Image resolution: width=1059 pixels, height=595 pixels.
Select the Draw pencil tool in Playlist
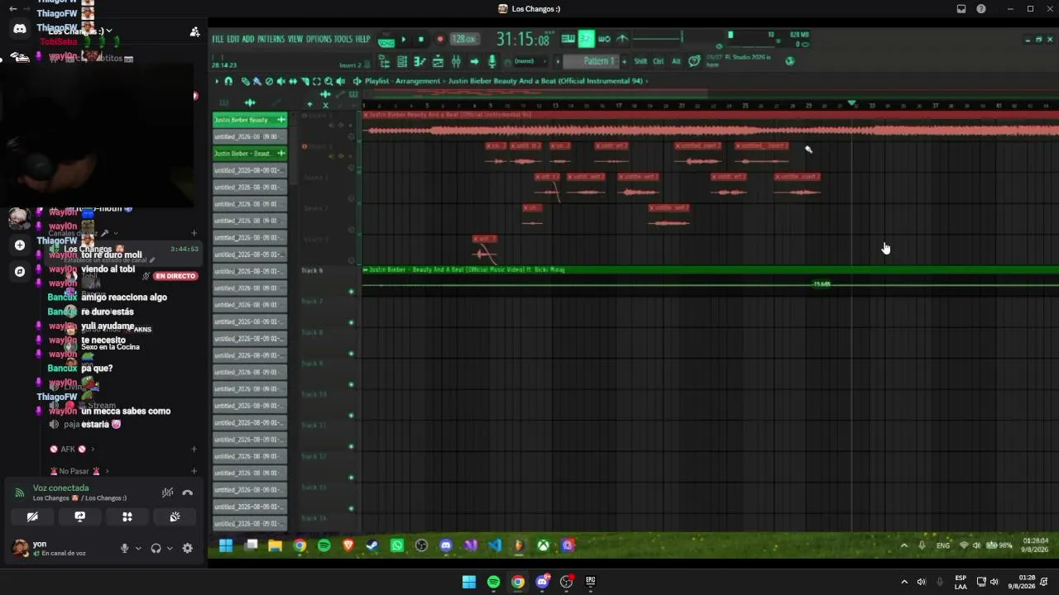pyautogui.click(x=245, y=81)
